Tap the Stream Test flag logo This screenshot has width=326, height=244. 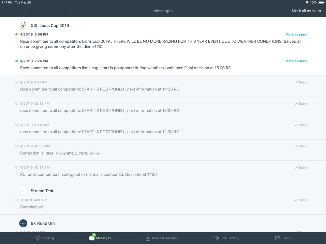click(x=23, y=191)
